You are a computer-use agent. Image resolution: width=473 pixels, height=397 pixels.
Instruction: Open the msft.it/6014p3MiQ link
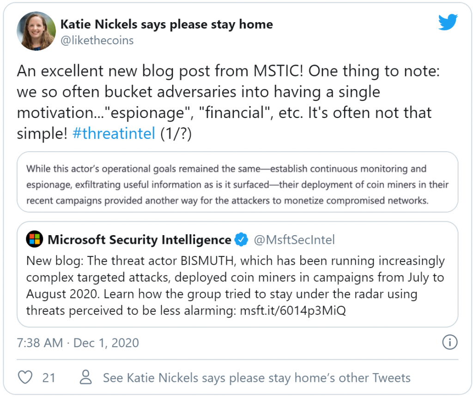tap(292, 310)
